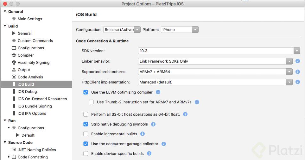Enable Thumb-2 instruction set checkbox
The width and height of the screenshot is (305, 160).
[x=91, y=102]
